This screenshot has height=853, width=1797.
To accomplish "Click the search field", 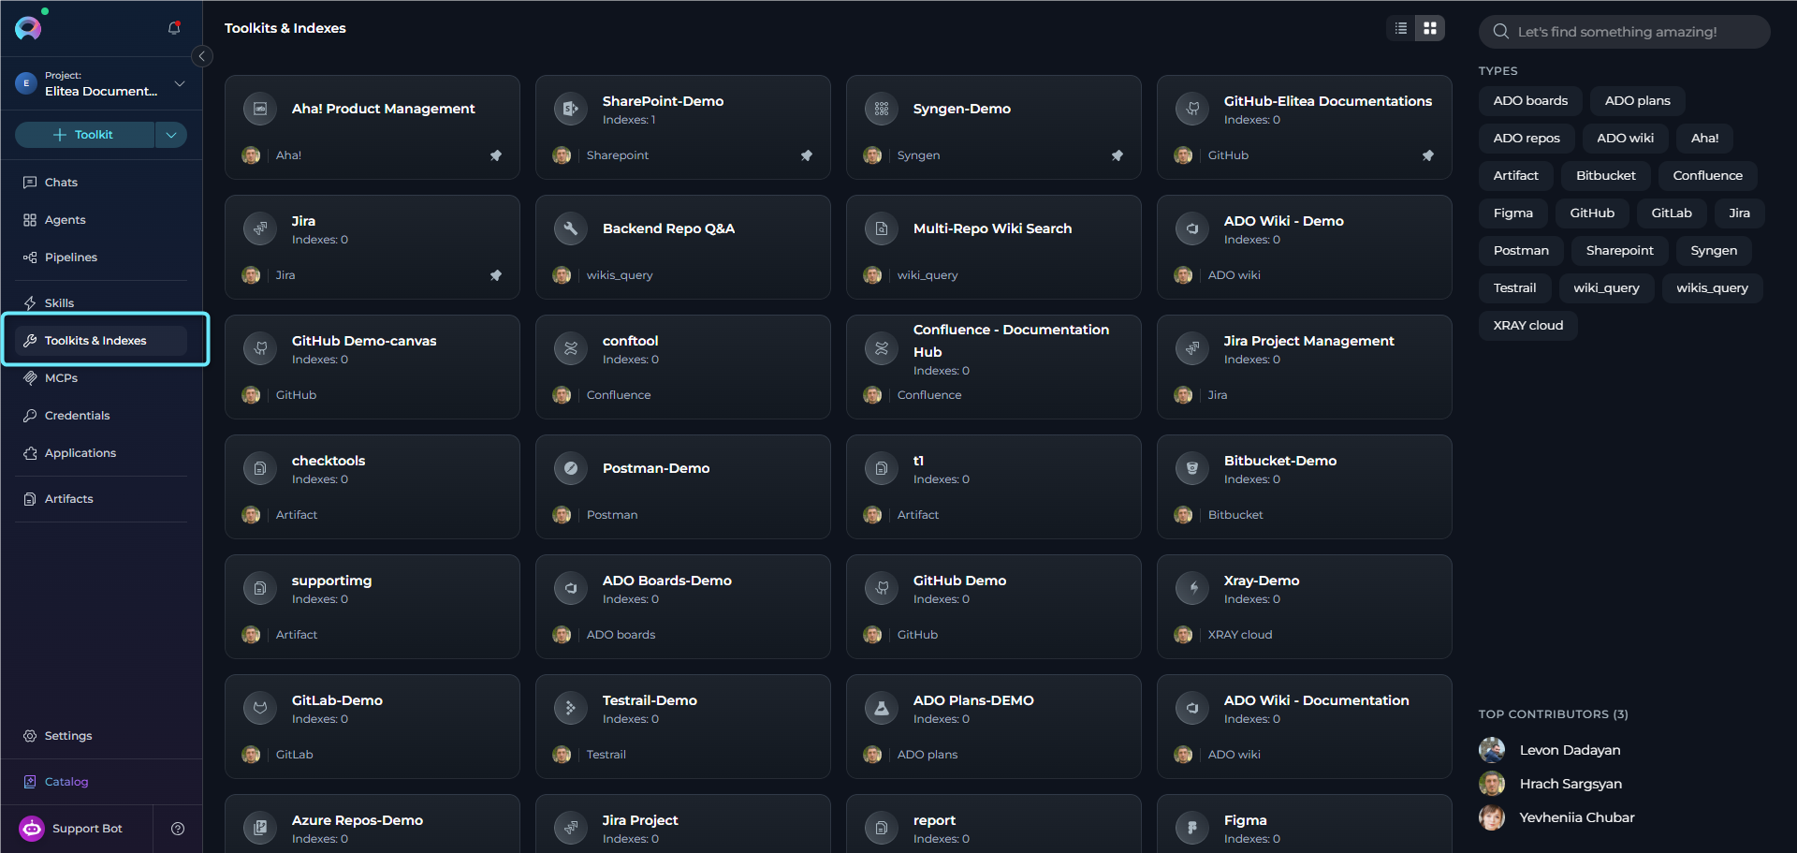I will (1624, 32).
